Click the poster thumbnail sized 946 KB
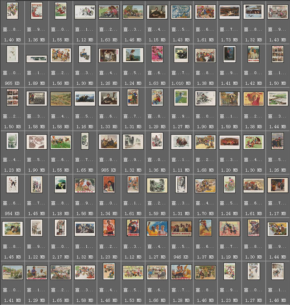This screenshot has height=305, width=290. tap(181, 228)
